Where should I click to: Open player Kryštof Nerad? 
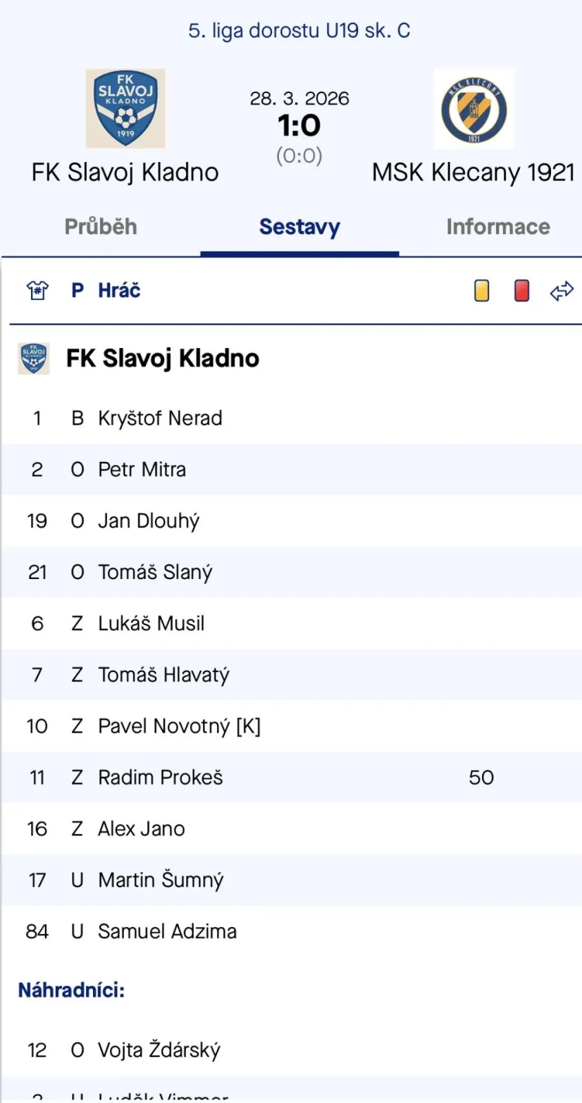coord(160,418)
